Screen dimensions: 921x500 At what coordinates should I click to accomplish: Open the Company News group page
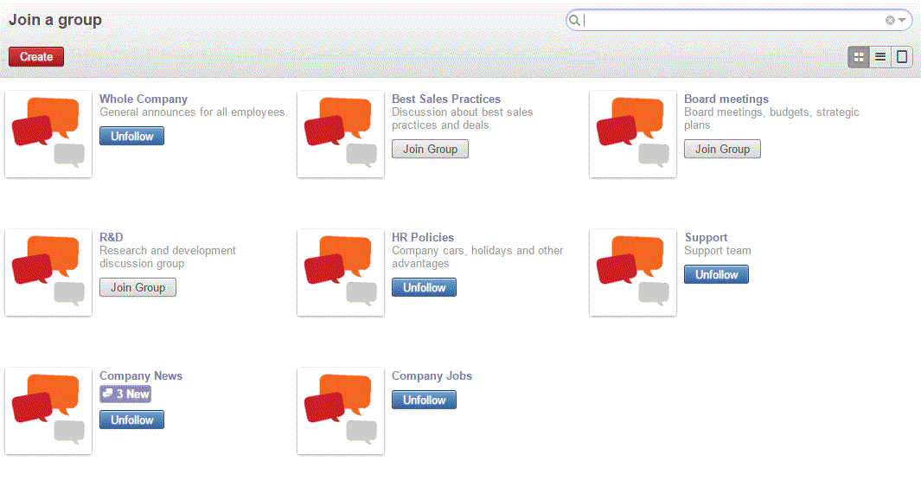click(x=141, y=375)
